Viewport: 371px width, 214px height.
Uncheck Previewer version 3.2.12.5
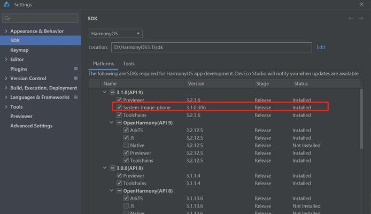126,153
